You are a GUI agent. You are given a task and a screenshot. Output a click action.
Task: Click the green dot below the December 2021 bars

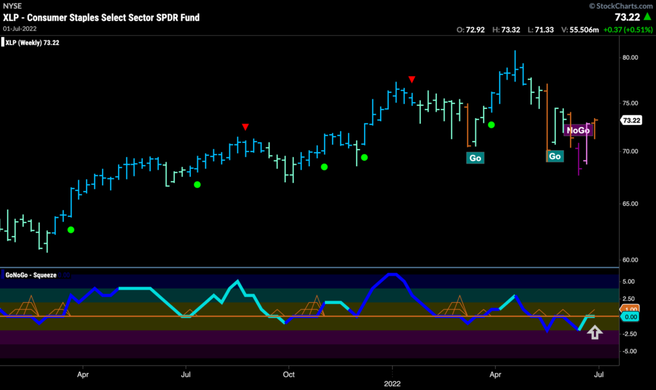365,158
